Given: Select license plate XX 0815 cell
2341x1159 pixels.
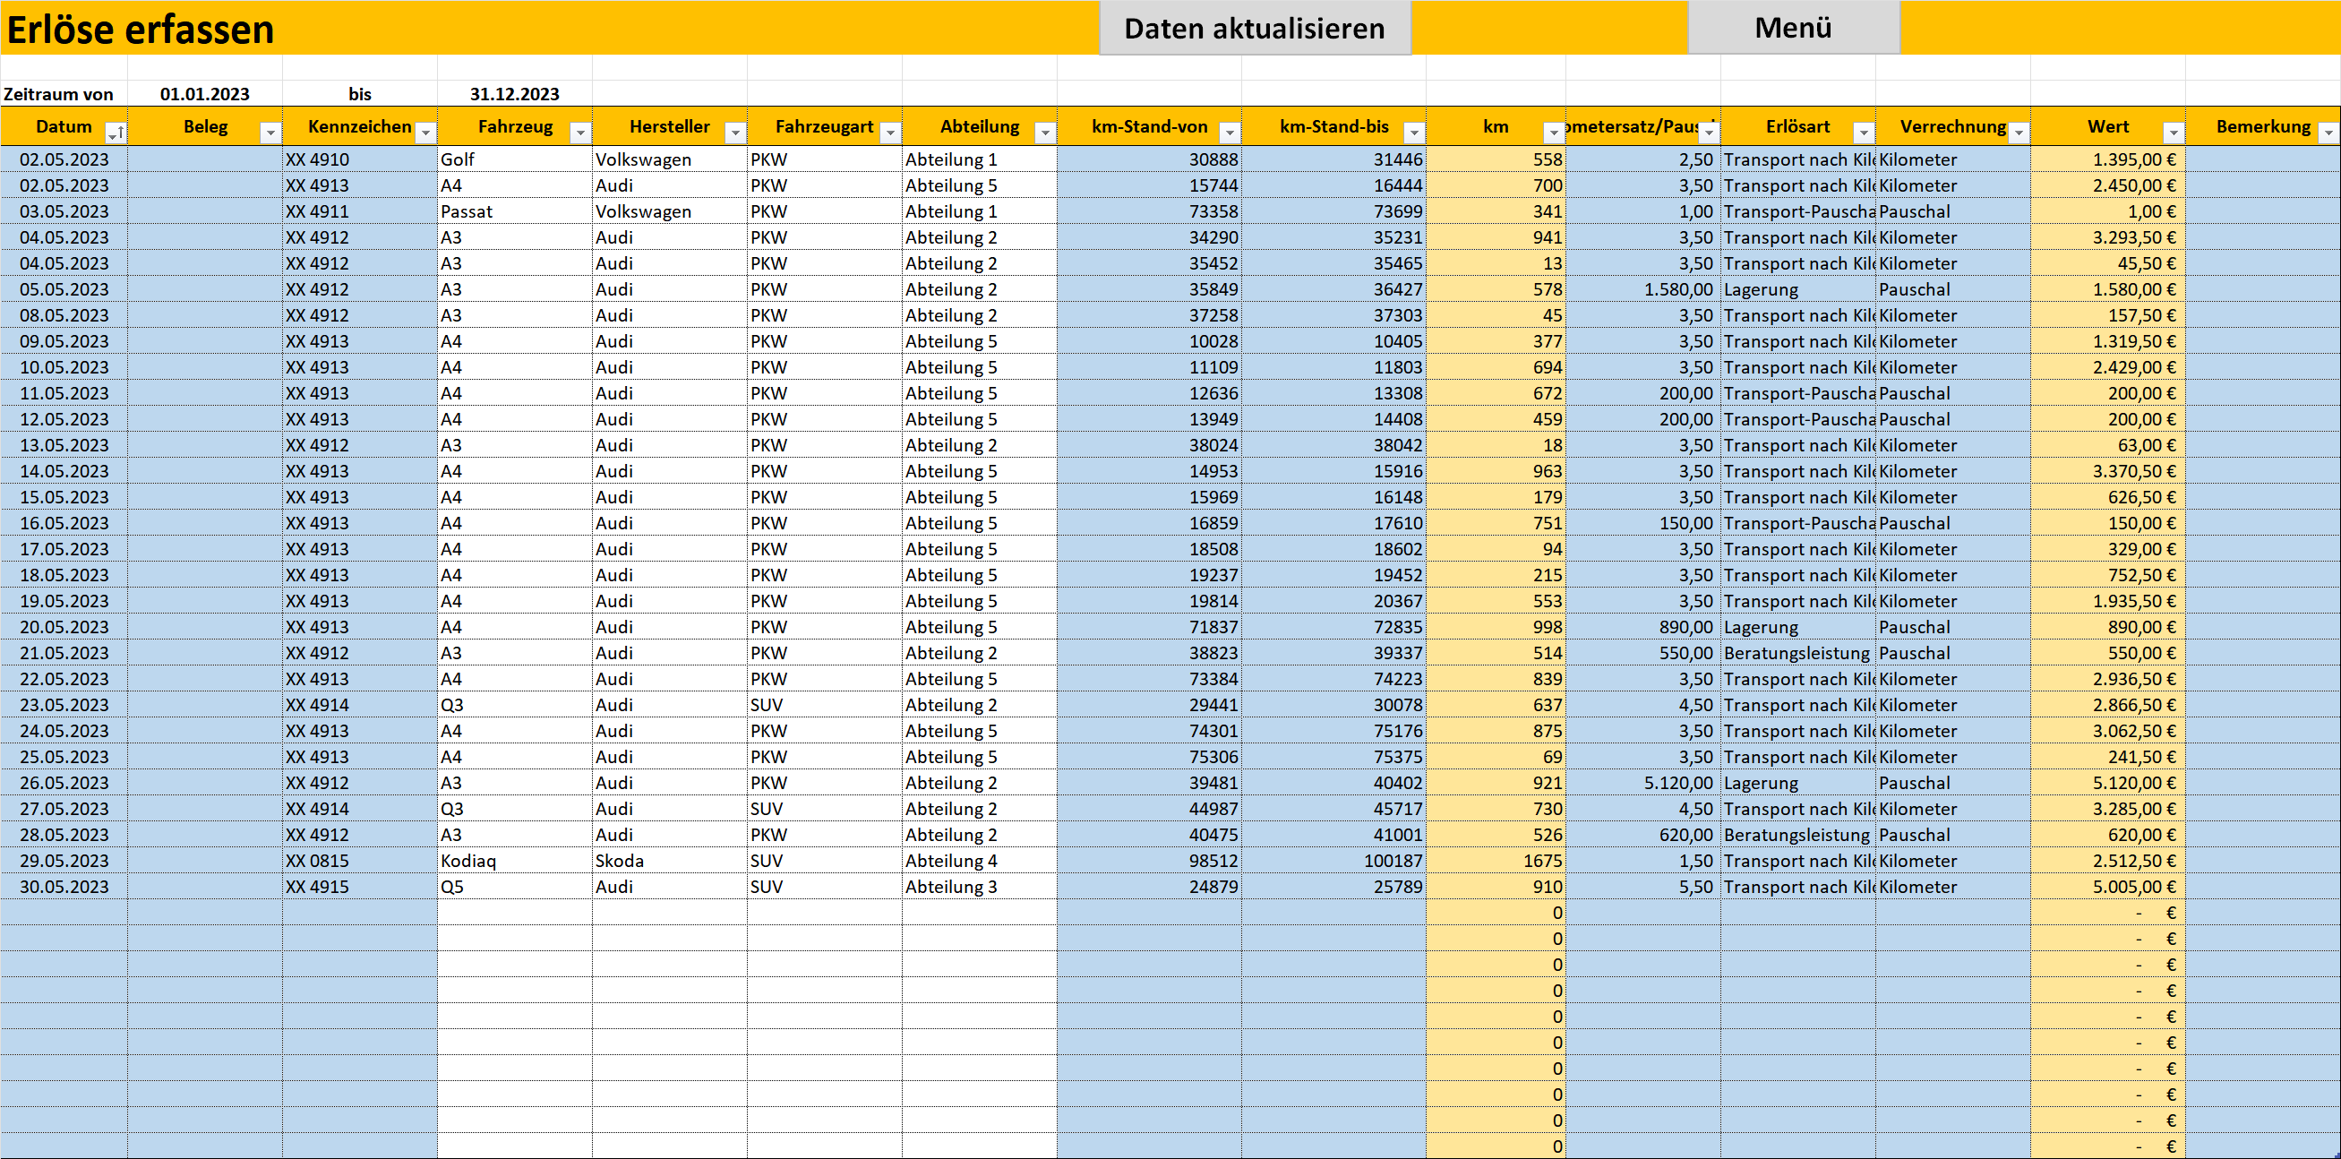Looking at the screenshot, I should [x=360, y=860].
